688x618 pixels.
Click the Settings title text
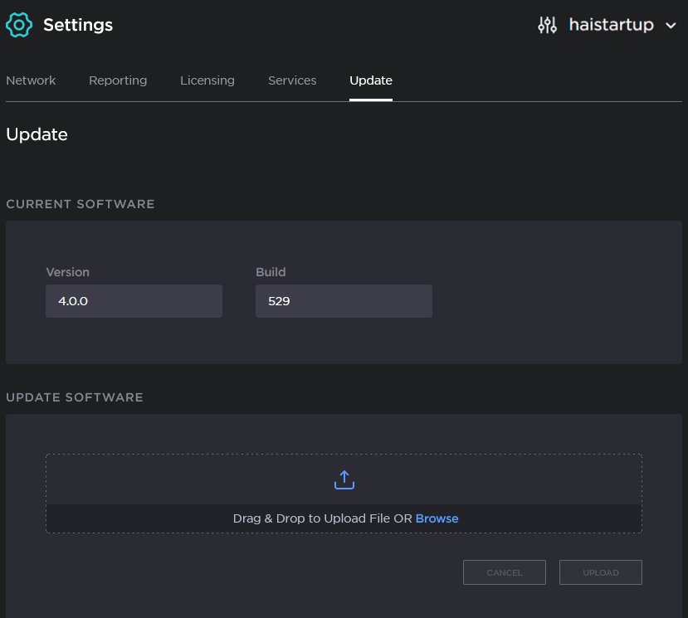[x=78, y=25]
